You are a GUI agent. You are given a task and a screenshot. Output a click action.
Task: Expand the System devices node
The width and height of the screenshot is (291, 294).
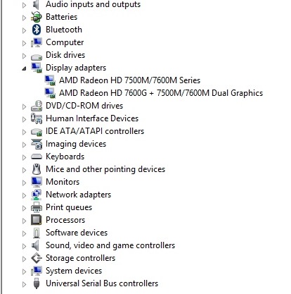click(x=24, y=271)
